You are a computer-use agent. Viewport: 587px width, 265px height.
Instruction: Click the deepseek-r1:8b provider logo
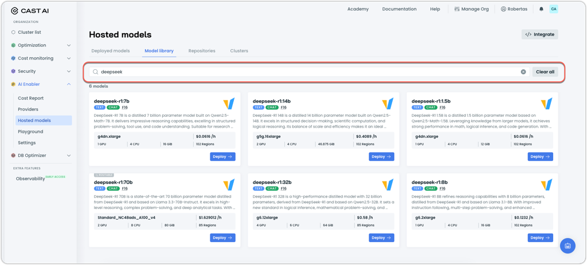546,185
